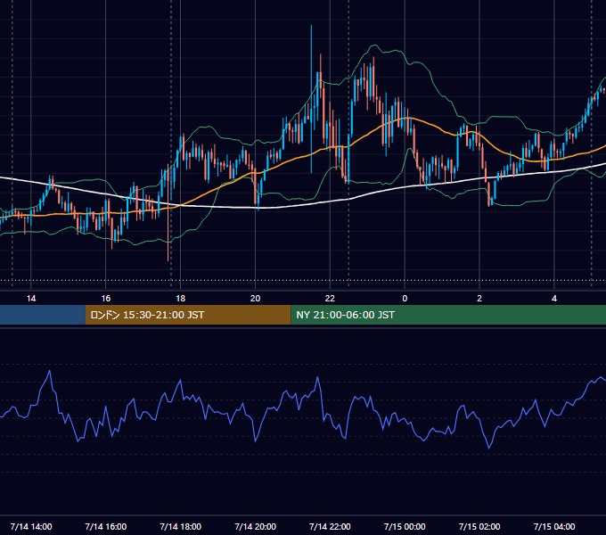
Task: Click the 18 hour label on price chart axis
Action: pyautogui.click(x=181, y=299)
